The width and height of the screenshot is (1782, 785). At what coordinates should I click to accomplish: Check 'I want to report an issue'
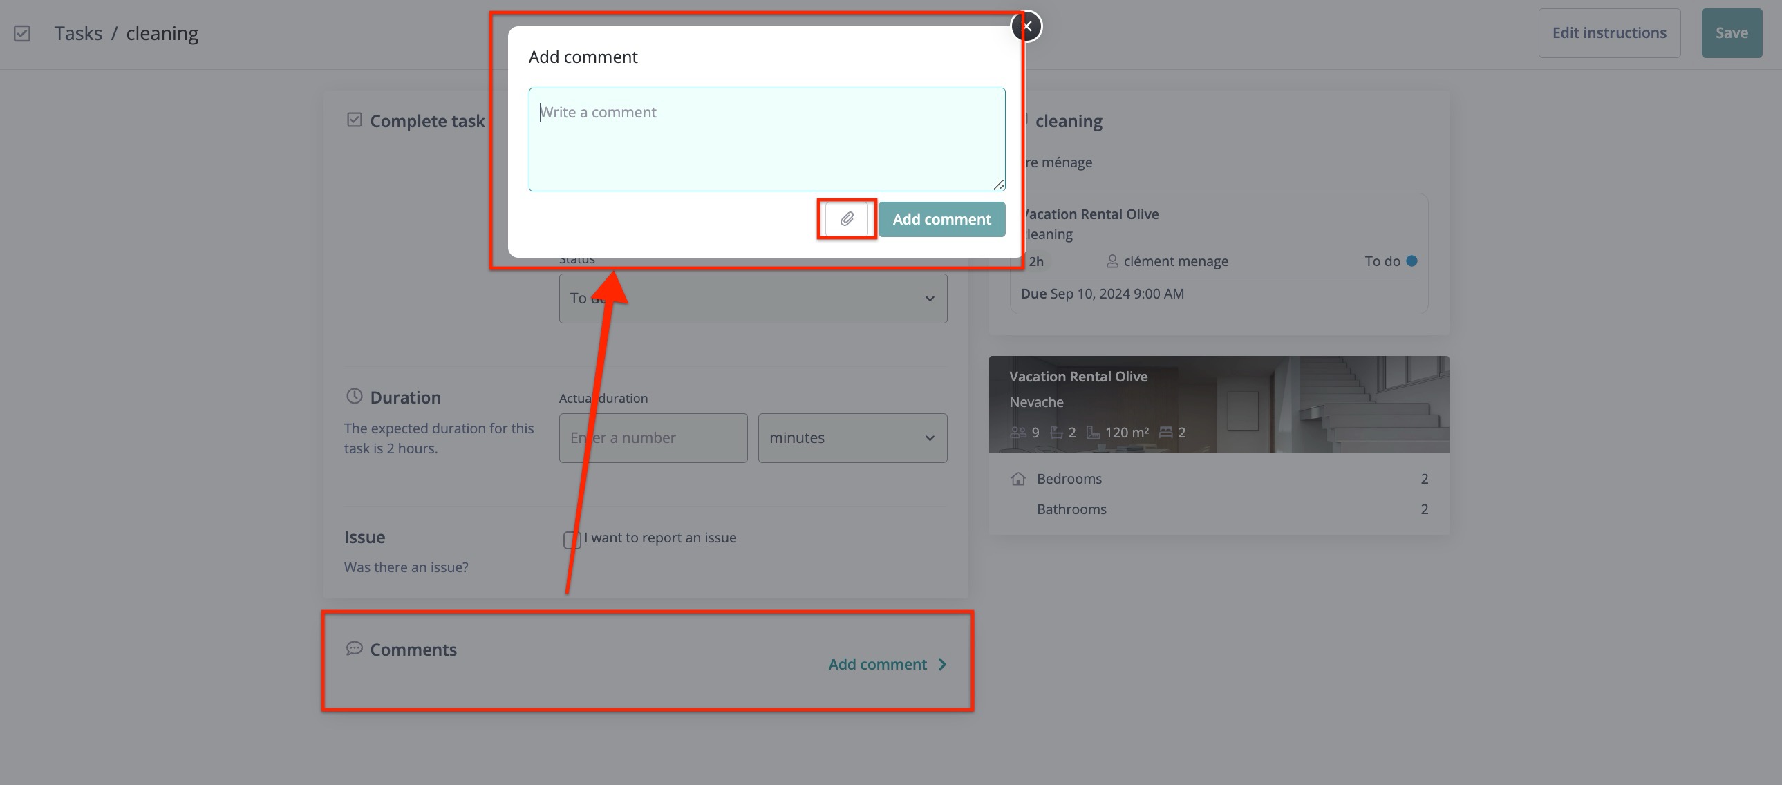point(572,540)
